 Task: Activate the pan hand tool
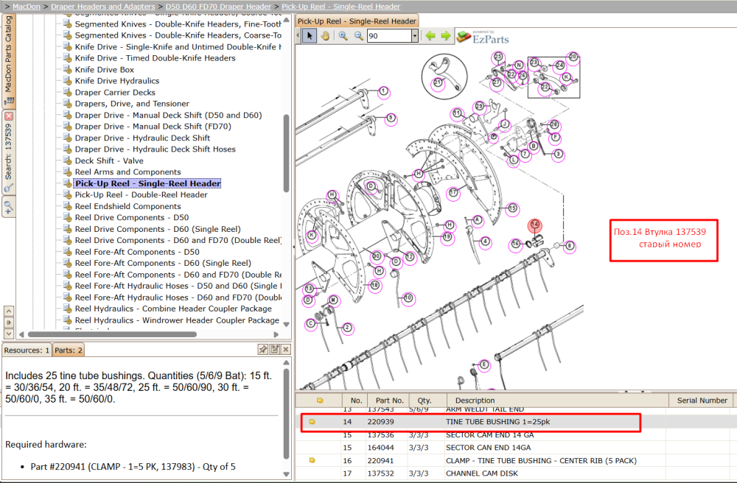pos(325,36)
